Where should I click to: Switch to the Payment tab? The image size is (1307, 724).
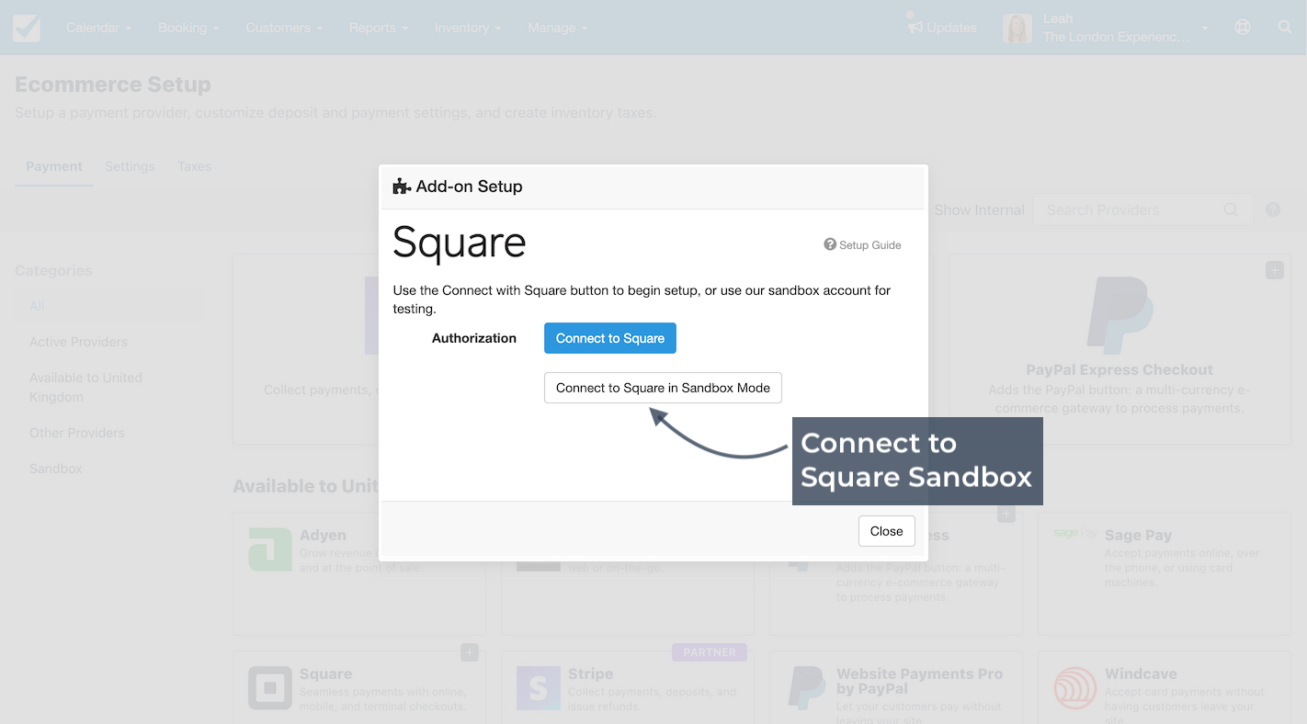[54, 166]
